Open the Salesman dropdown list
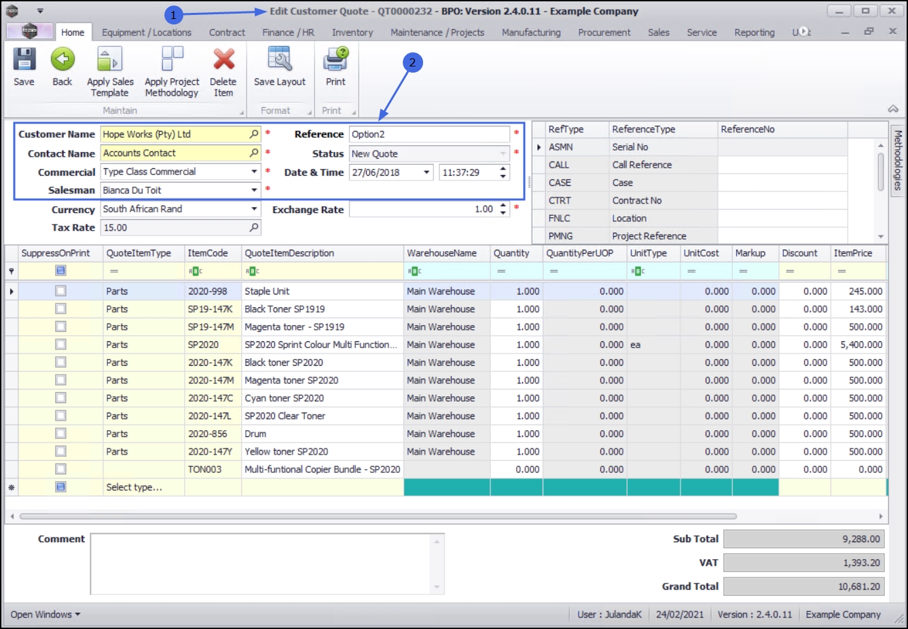Viewport: 908px width, 629px height. 254,191
